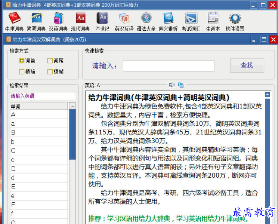Click the content pane vertical scrollbar
This screenshot has width=278, height=224.
(268, 161)
